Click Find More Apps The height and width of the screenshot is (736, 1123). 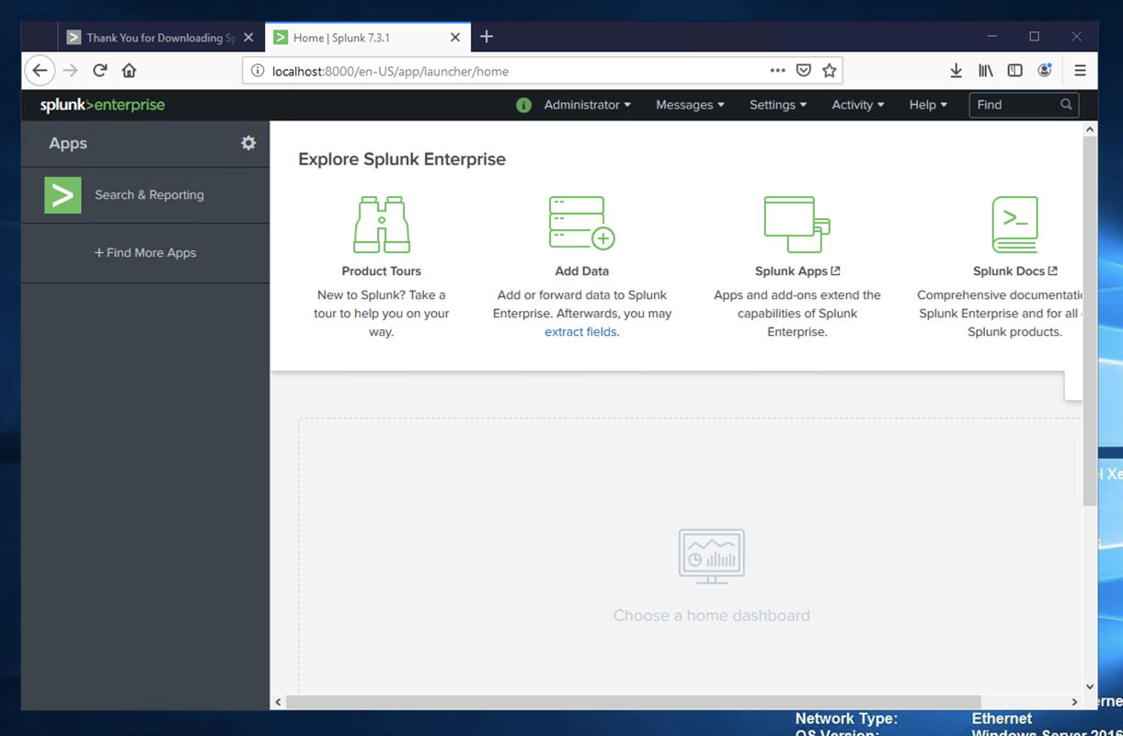click(145, 253)
